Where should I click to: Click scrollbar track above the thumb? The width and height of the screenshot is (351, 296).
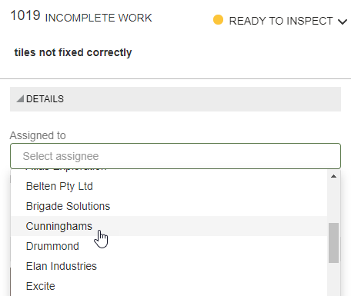[x=333, y=201]
